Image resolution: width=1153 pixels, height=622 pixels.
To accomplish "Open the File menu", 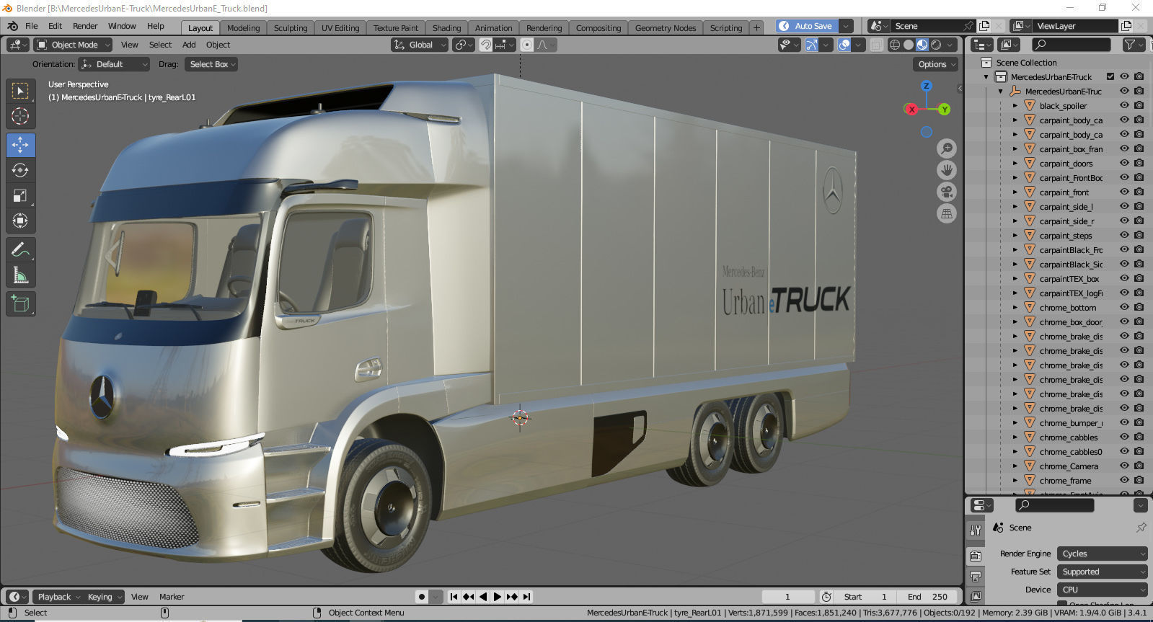I will 32,26.
